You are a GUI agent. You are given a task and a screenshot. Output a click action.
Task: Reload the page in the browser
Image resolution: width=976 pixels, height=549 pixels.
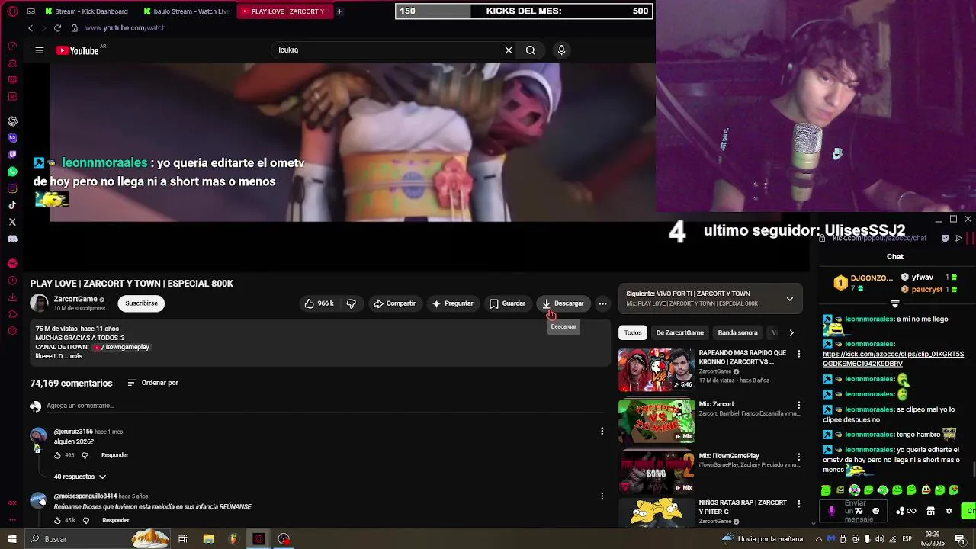(57, 28)
